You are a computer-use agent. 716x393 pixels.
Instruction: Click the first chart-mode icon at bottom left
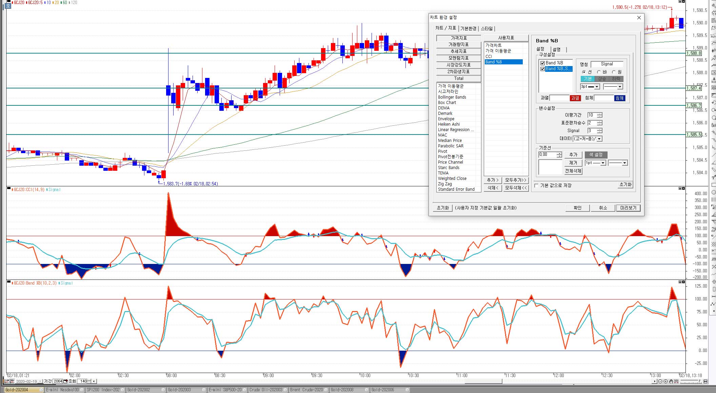tap(7, 381)
